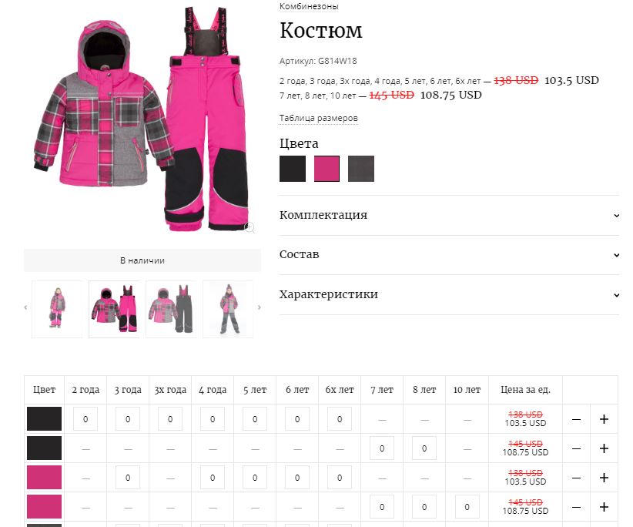Screen dimensions: 633x527
Task: Select thumbnail of gray trousers suit
Action: 171,309
